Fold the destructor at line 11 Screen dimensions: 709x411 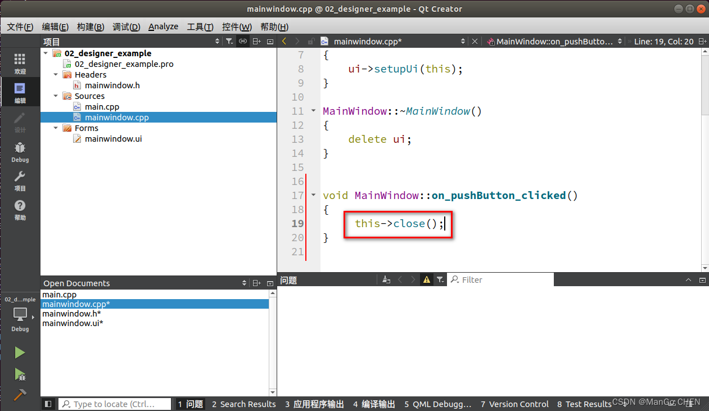pos(313,111)
